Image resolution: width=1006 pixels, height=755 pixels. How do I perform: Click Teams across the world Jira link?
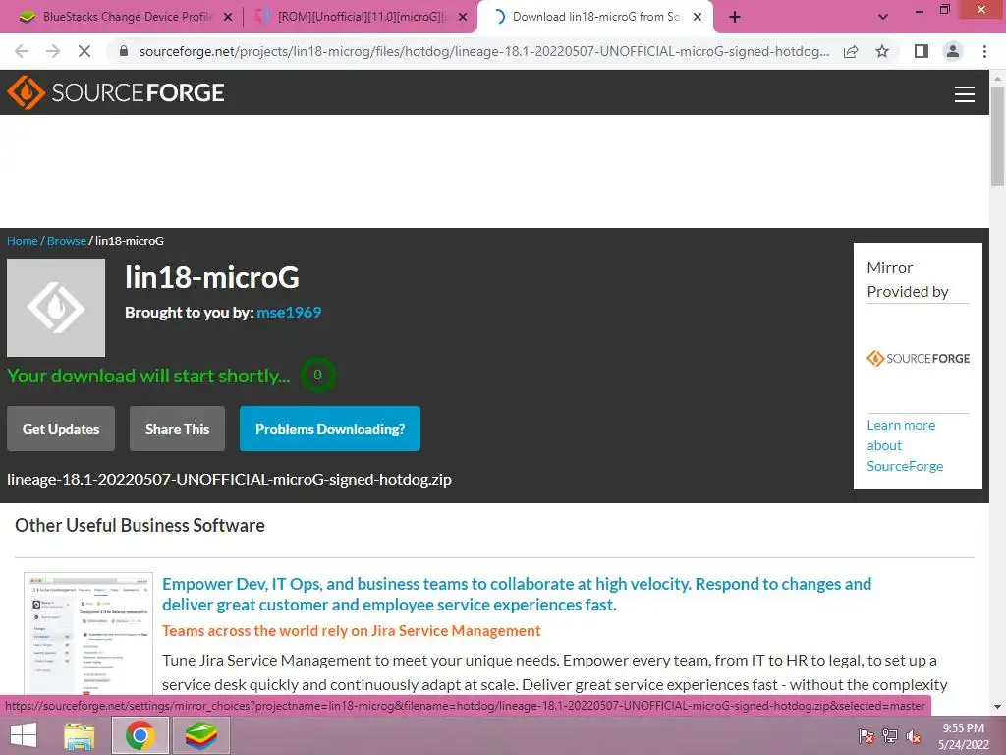pos(352,631)
